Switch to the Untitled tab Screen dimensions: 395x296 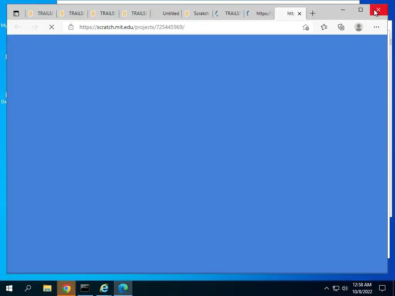[x=166, y=13]
